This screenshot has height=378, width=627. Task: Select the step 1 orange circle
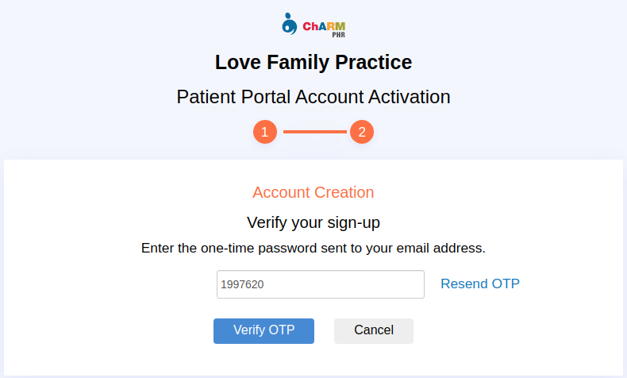click(265, 132)
